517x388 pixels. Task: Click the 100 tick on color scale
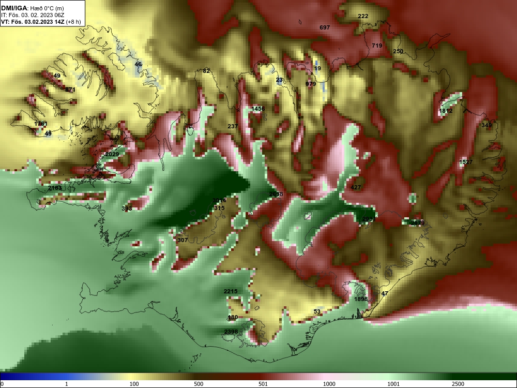[134, 384]
